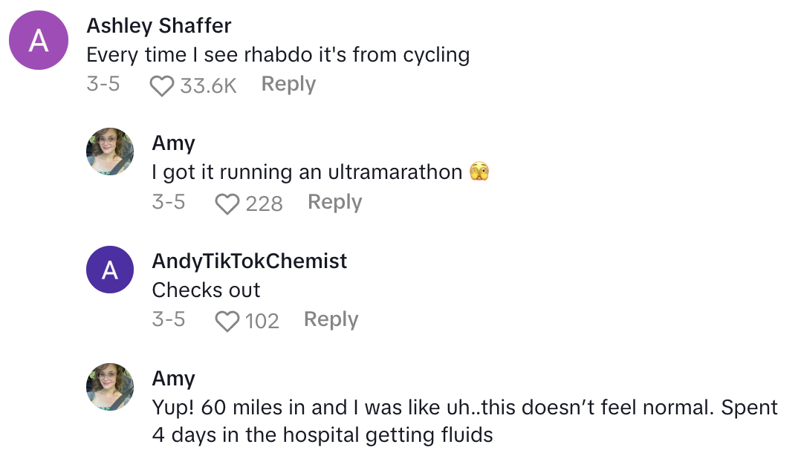Open the Ashley Shaffer username link
Image resolution: width=801 pixels, height=453 pixels.
click(x=159, y=26)
